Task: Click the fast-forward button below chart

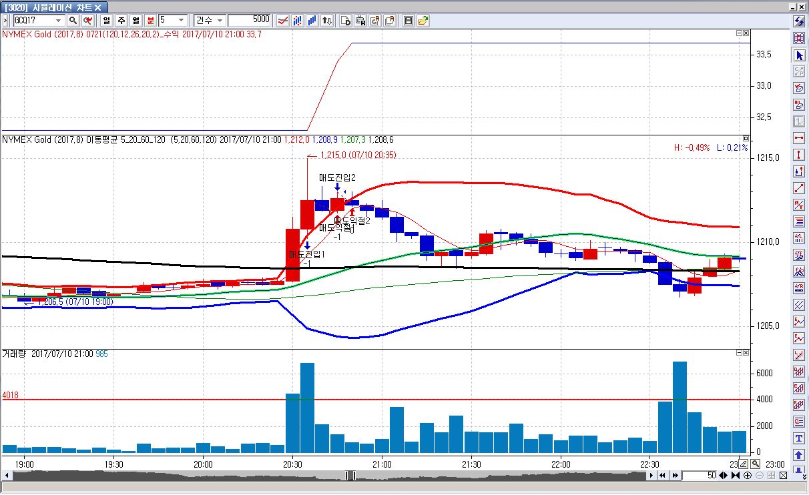Action: pyautogui.click(x=676, y=476)
